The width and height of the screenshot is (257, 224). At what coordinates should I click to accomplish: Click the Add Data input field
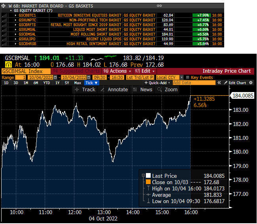[x=194, y=83]
